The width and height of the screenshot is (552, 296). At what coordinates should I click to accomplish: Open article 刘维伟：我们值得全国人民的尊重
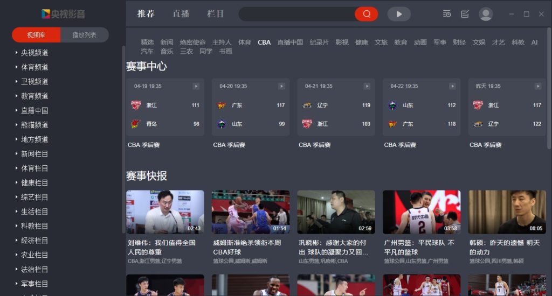162,247
